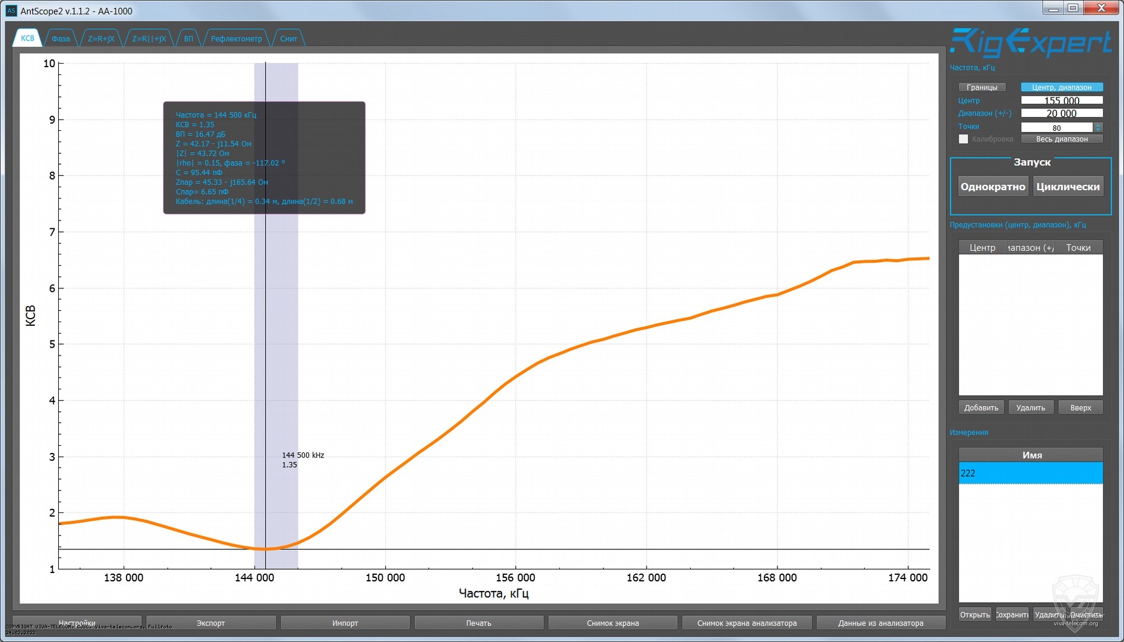Click the Диапазон (+/-) input field
The image size is (1124, 642).
[x=1061, y=114]
